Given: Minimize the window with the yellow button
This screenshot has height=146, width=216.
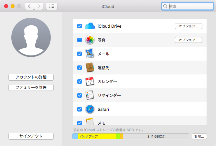Looking at the screenshot, I should 13,6.
